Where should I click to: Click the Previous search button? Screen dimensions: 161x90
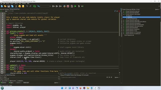[x=4, y=83]
